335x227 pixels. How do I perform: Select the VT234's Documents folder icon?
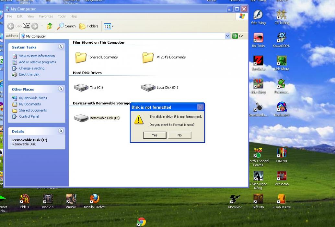[148, 57]
